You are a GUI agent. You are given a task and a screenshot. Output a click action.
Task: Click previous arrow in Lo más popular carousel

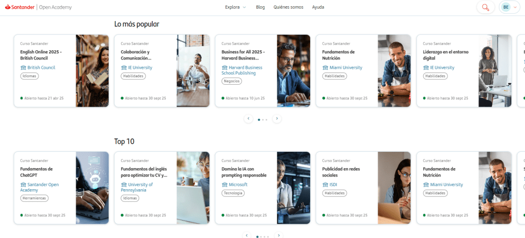(248, 118)
